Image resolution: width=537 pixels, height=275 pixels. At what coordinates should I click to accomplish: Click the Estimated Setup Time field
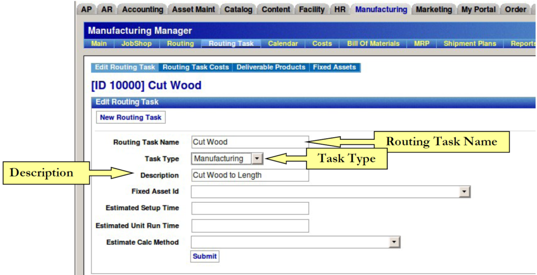click(x=250, y=208)
